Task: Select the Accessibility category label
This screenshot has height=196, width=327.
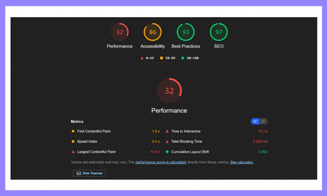Action: click(x=153, y=46)
